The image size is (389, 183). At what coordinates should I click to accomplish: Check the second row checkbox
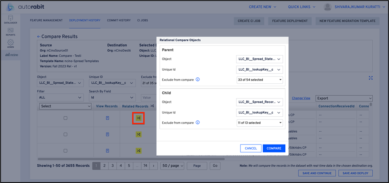pos(66,135)
